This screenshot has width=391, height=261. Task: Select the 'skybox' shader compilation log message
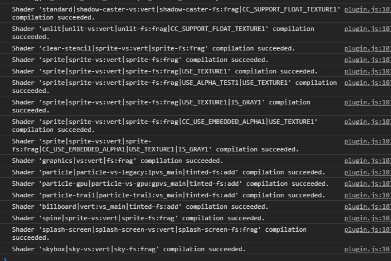coord(129,249)
